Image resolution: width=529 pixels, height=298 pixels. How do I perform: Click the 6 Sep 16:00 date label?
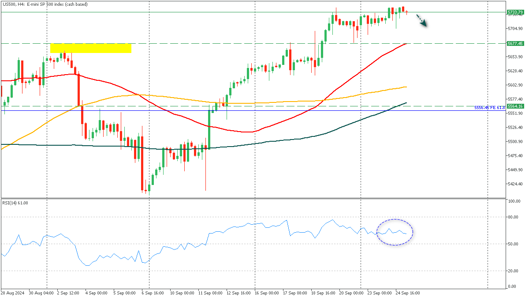point(153,293)
